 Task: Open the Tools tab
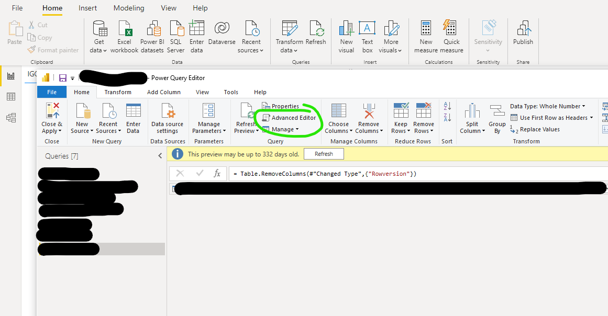click(x=231, y=92)
